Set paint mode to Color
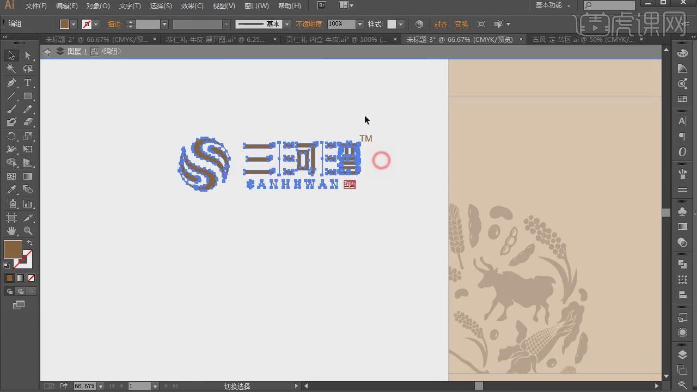This screenshot has height=392, width=697. [x=9, y=278]
